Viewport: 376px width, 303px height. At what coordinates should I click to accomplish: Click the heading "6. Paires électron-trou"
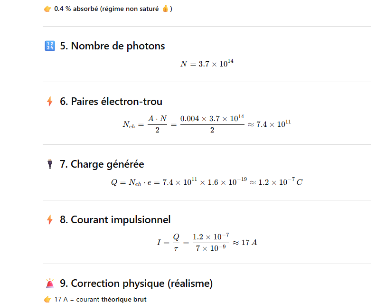coord(111,102)
